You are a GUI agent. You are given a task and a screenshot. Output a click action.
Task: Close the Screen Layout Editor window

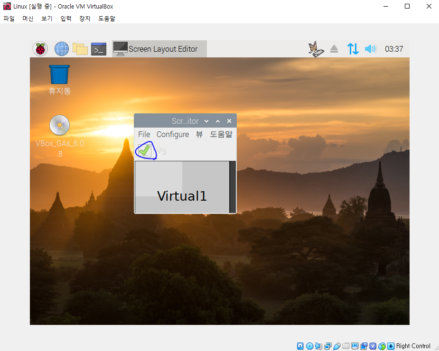point(229,121)
